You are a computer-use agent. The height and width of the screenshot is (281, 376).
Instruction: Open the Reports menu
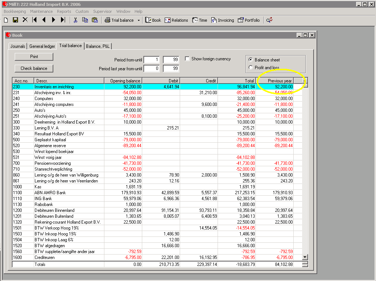point(64,11)
